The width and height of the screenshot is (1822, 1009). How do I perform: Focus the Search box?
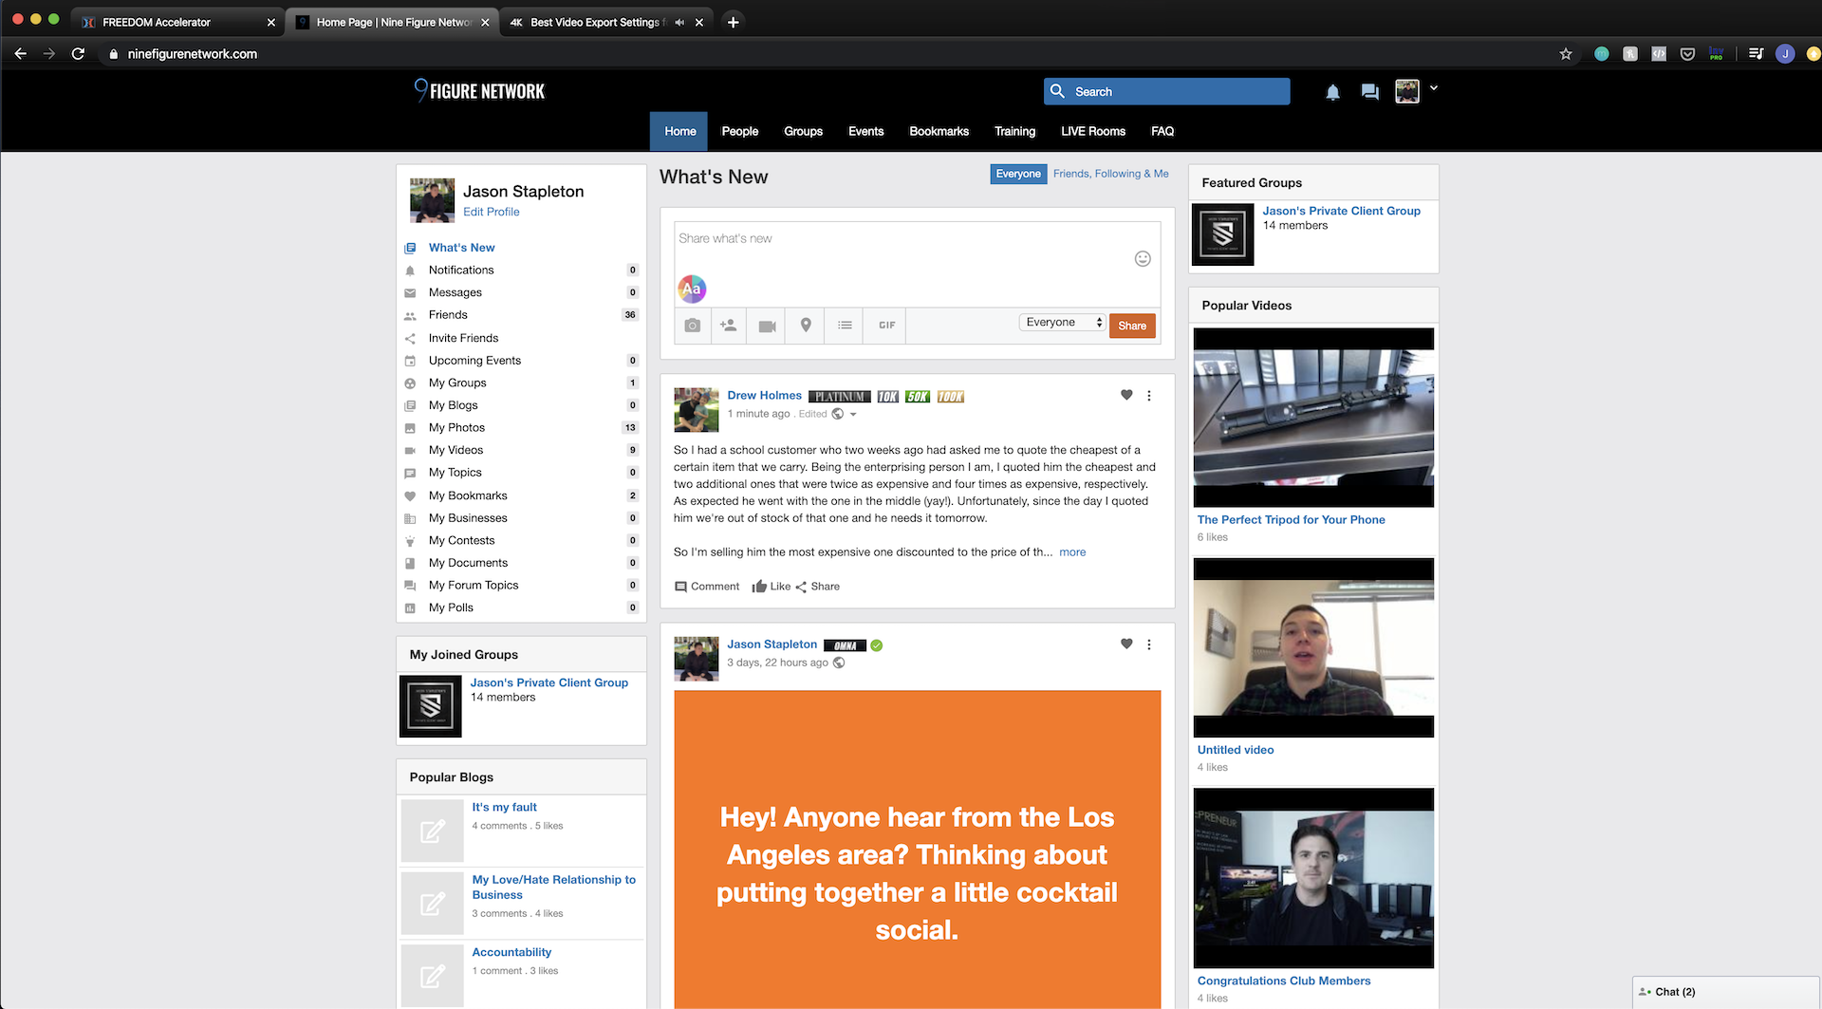pos(1166,91)
